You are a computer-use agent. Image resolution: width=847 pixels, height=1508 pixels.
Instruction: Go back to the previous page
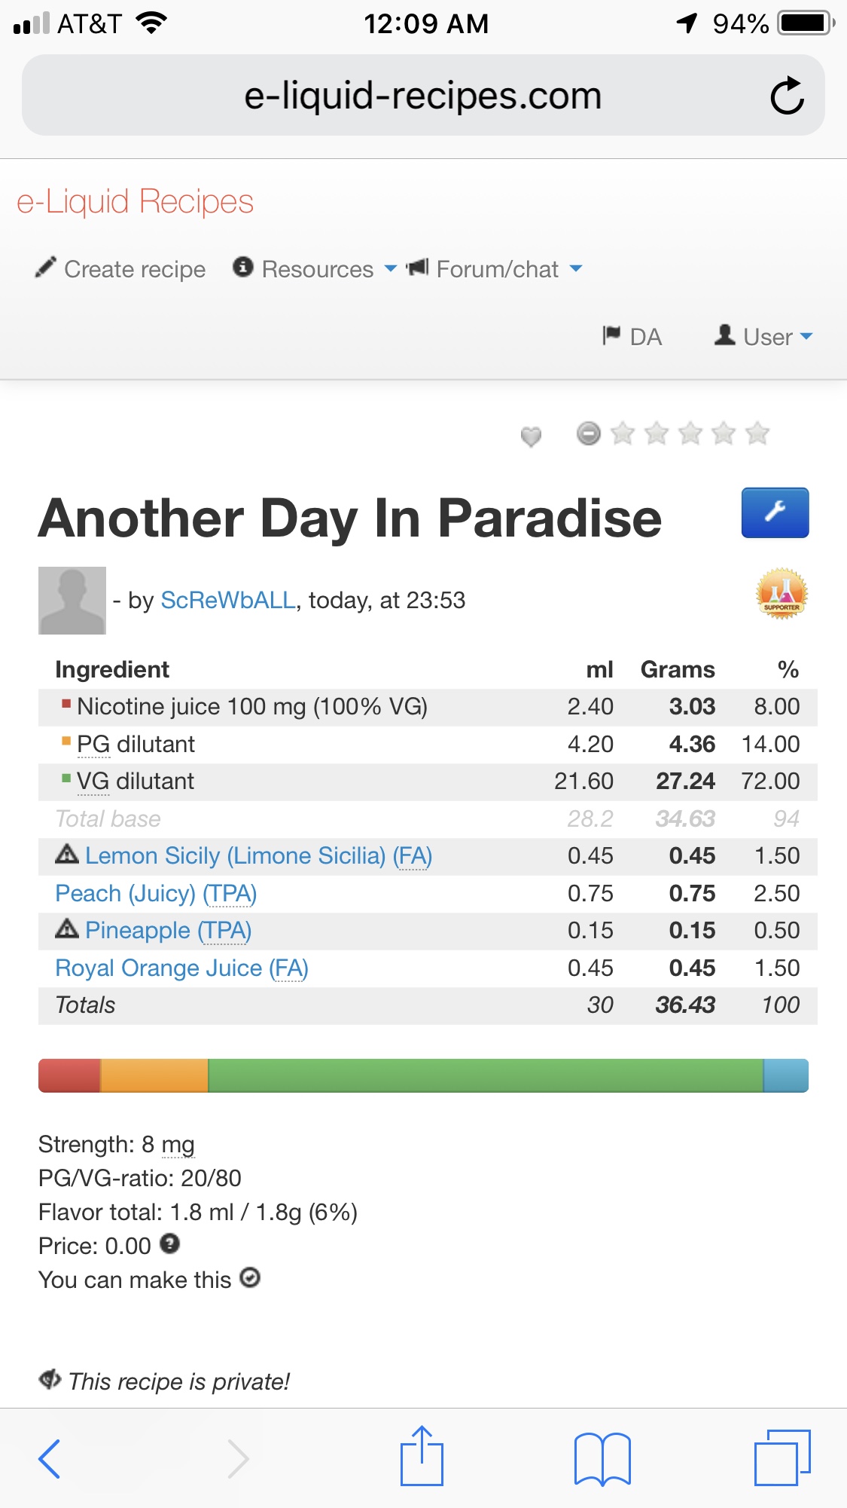(50, 1458)
